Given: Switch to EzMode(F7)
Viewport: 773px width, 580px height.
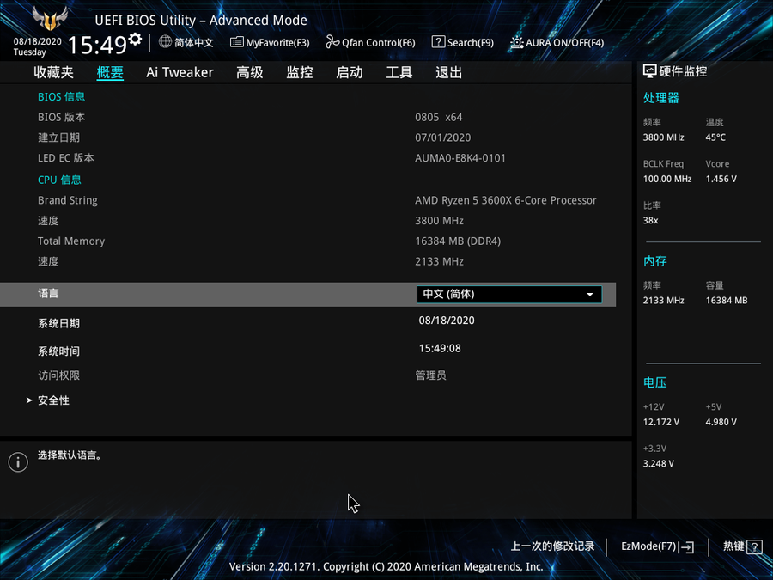Looking at the screenshot, I should point(657,546).
